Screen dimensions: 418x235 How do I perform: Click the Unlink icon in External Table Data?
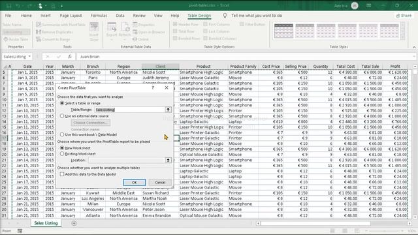point(135,39)
